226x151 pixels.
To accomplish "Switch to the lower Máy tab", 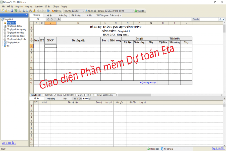I will click(x=65, y=99).
